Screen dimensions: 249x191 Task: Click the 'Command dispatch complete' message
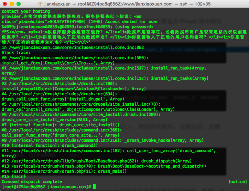pos(32,182)
